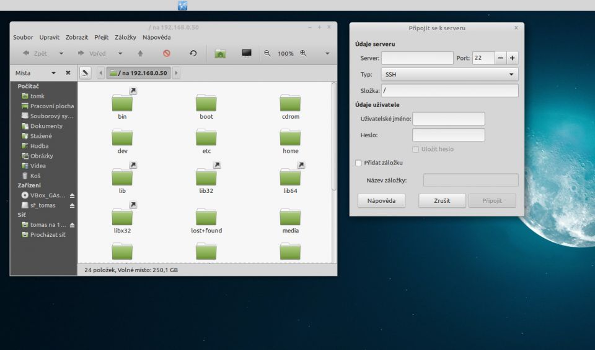Screen dimensions: 595x350
Task: Open the Přejít menu
Action: [x=101, y=37]
